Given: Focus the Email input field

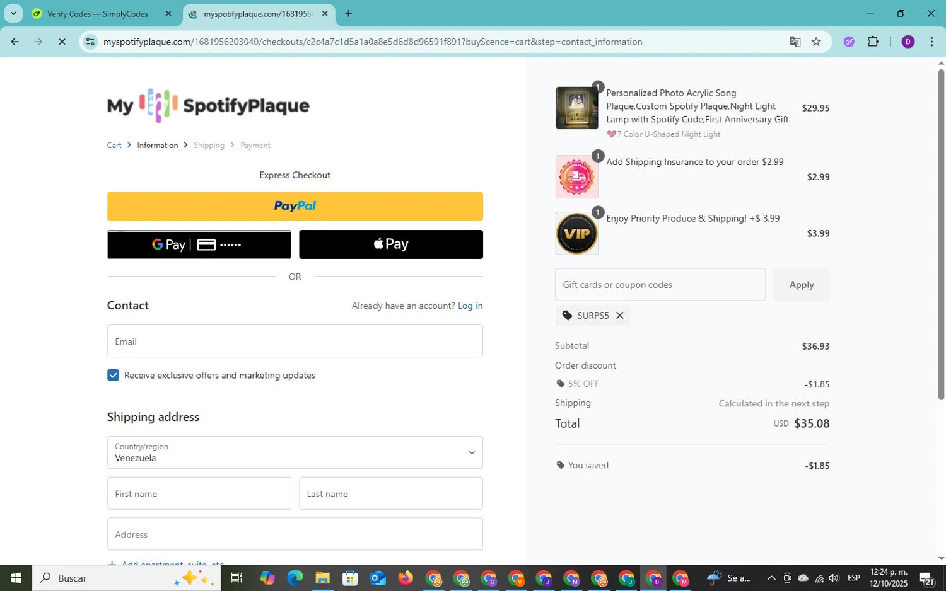Looking at the screenshot, I should click(x=295, y=341).
